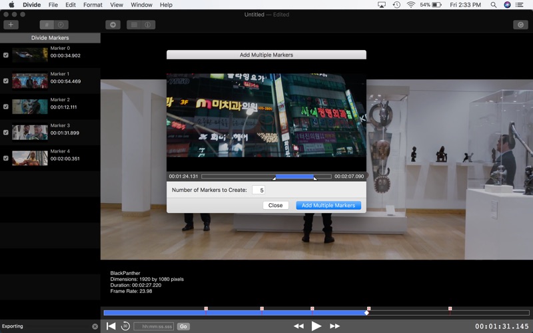Toggle the Marker 2 checkbox
This screenshot has height=333, width=533.
tap(6, 107)
